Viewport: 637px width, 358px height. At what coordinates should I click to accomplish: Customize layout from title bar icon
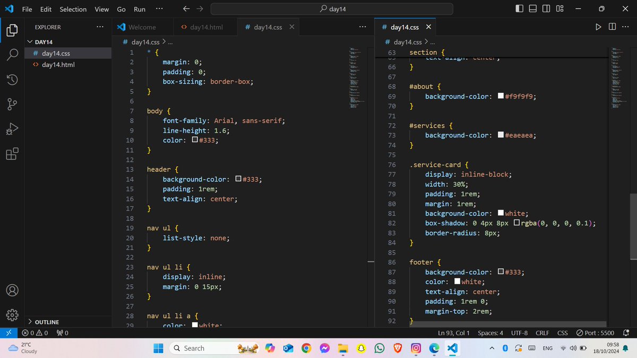click(x=559, y=9)
